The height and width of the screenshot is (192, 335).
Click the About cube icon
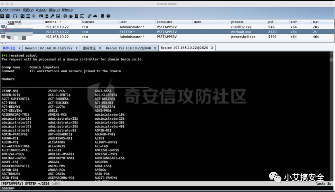click(x=108, y=16)
